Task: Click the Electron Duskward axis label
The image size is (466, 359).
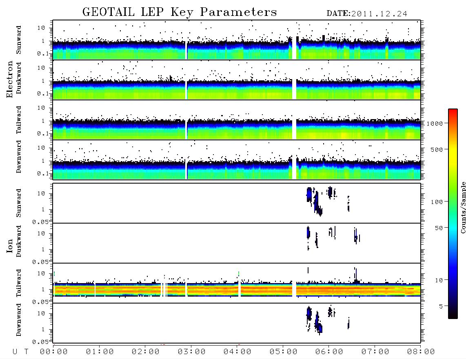Action: click(x=19, y=78)
